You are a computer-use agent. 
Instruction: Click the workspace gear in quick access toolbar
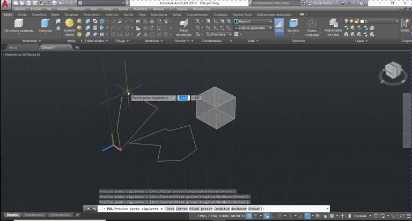tap(80, 3)
